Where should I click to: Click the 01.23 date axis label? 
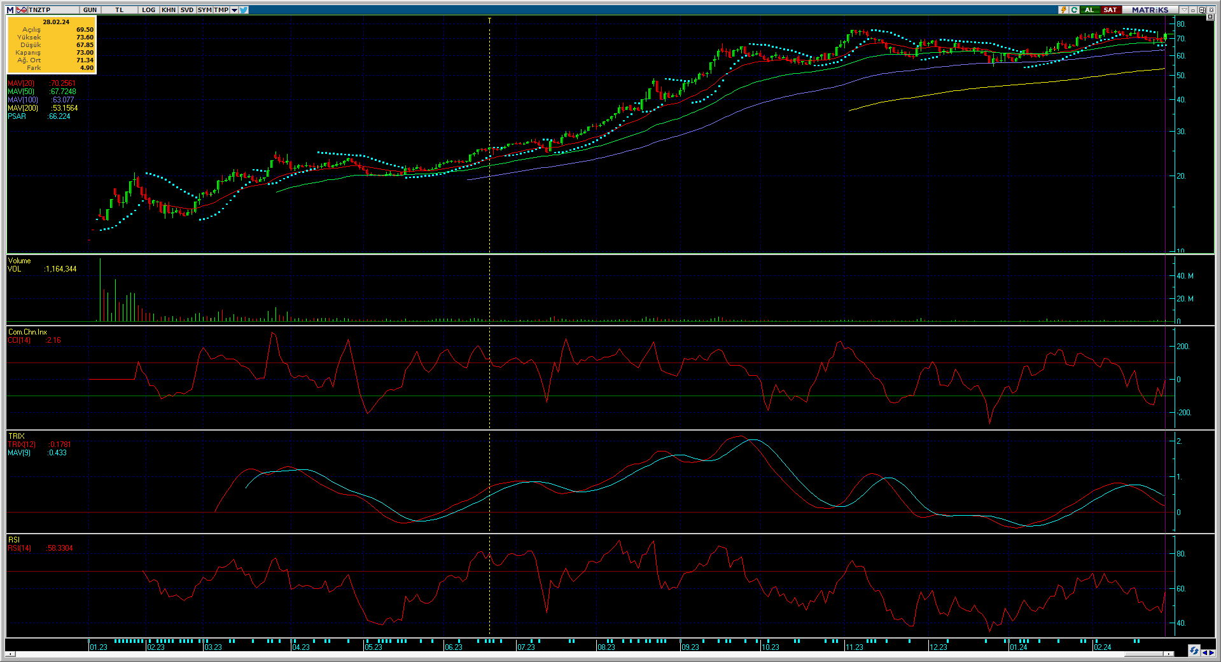point(99,647)
